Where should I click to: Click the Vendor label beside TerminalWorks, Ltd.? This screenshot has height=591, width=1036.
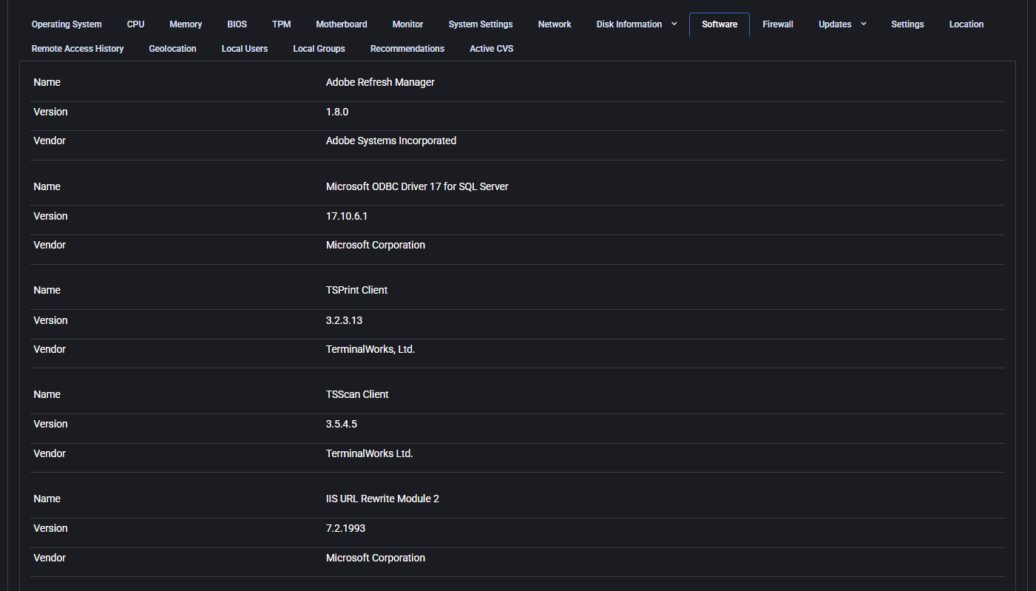pos(50,349)
